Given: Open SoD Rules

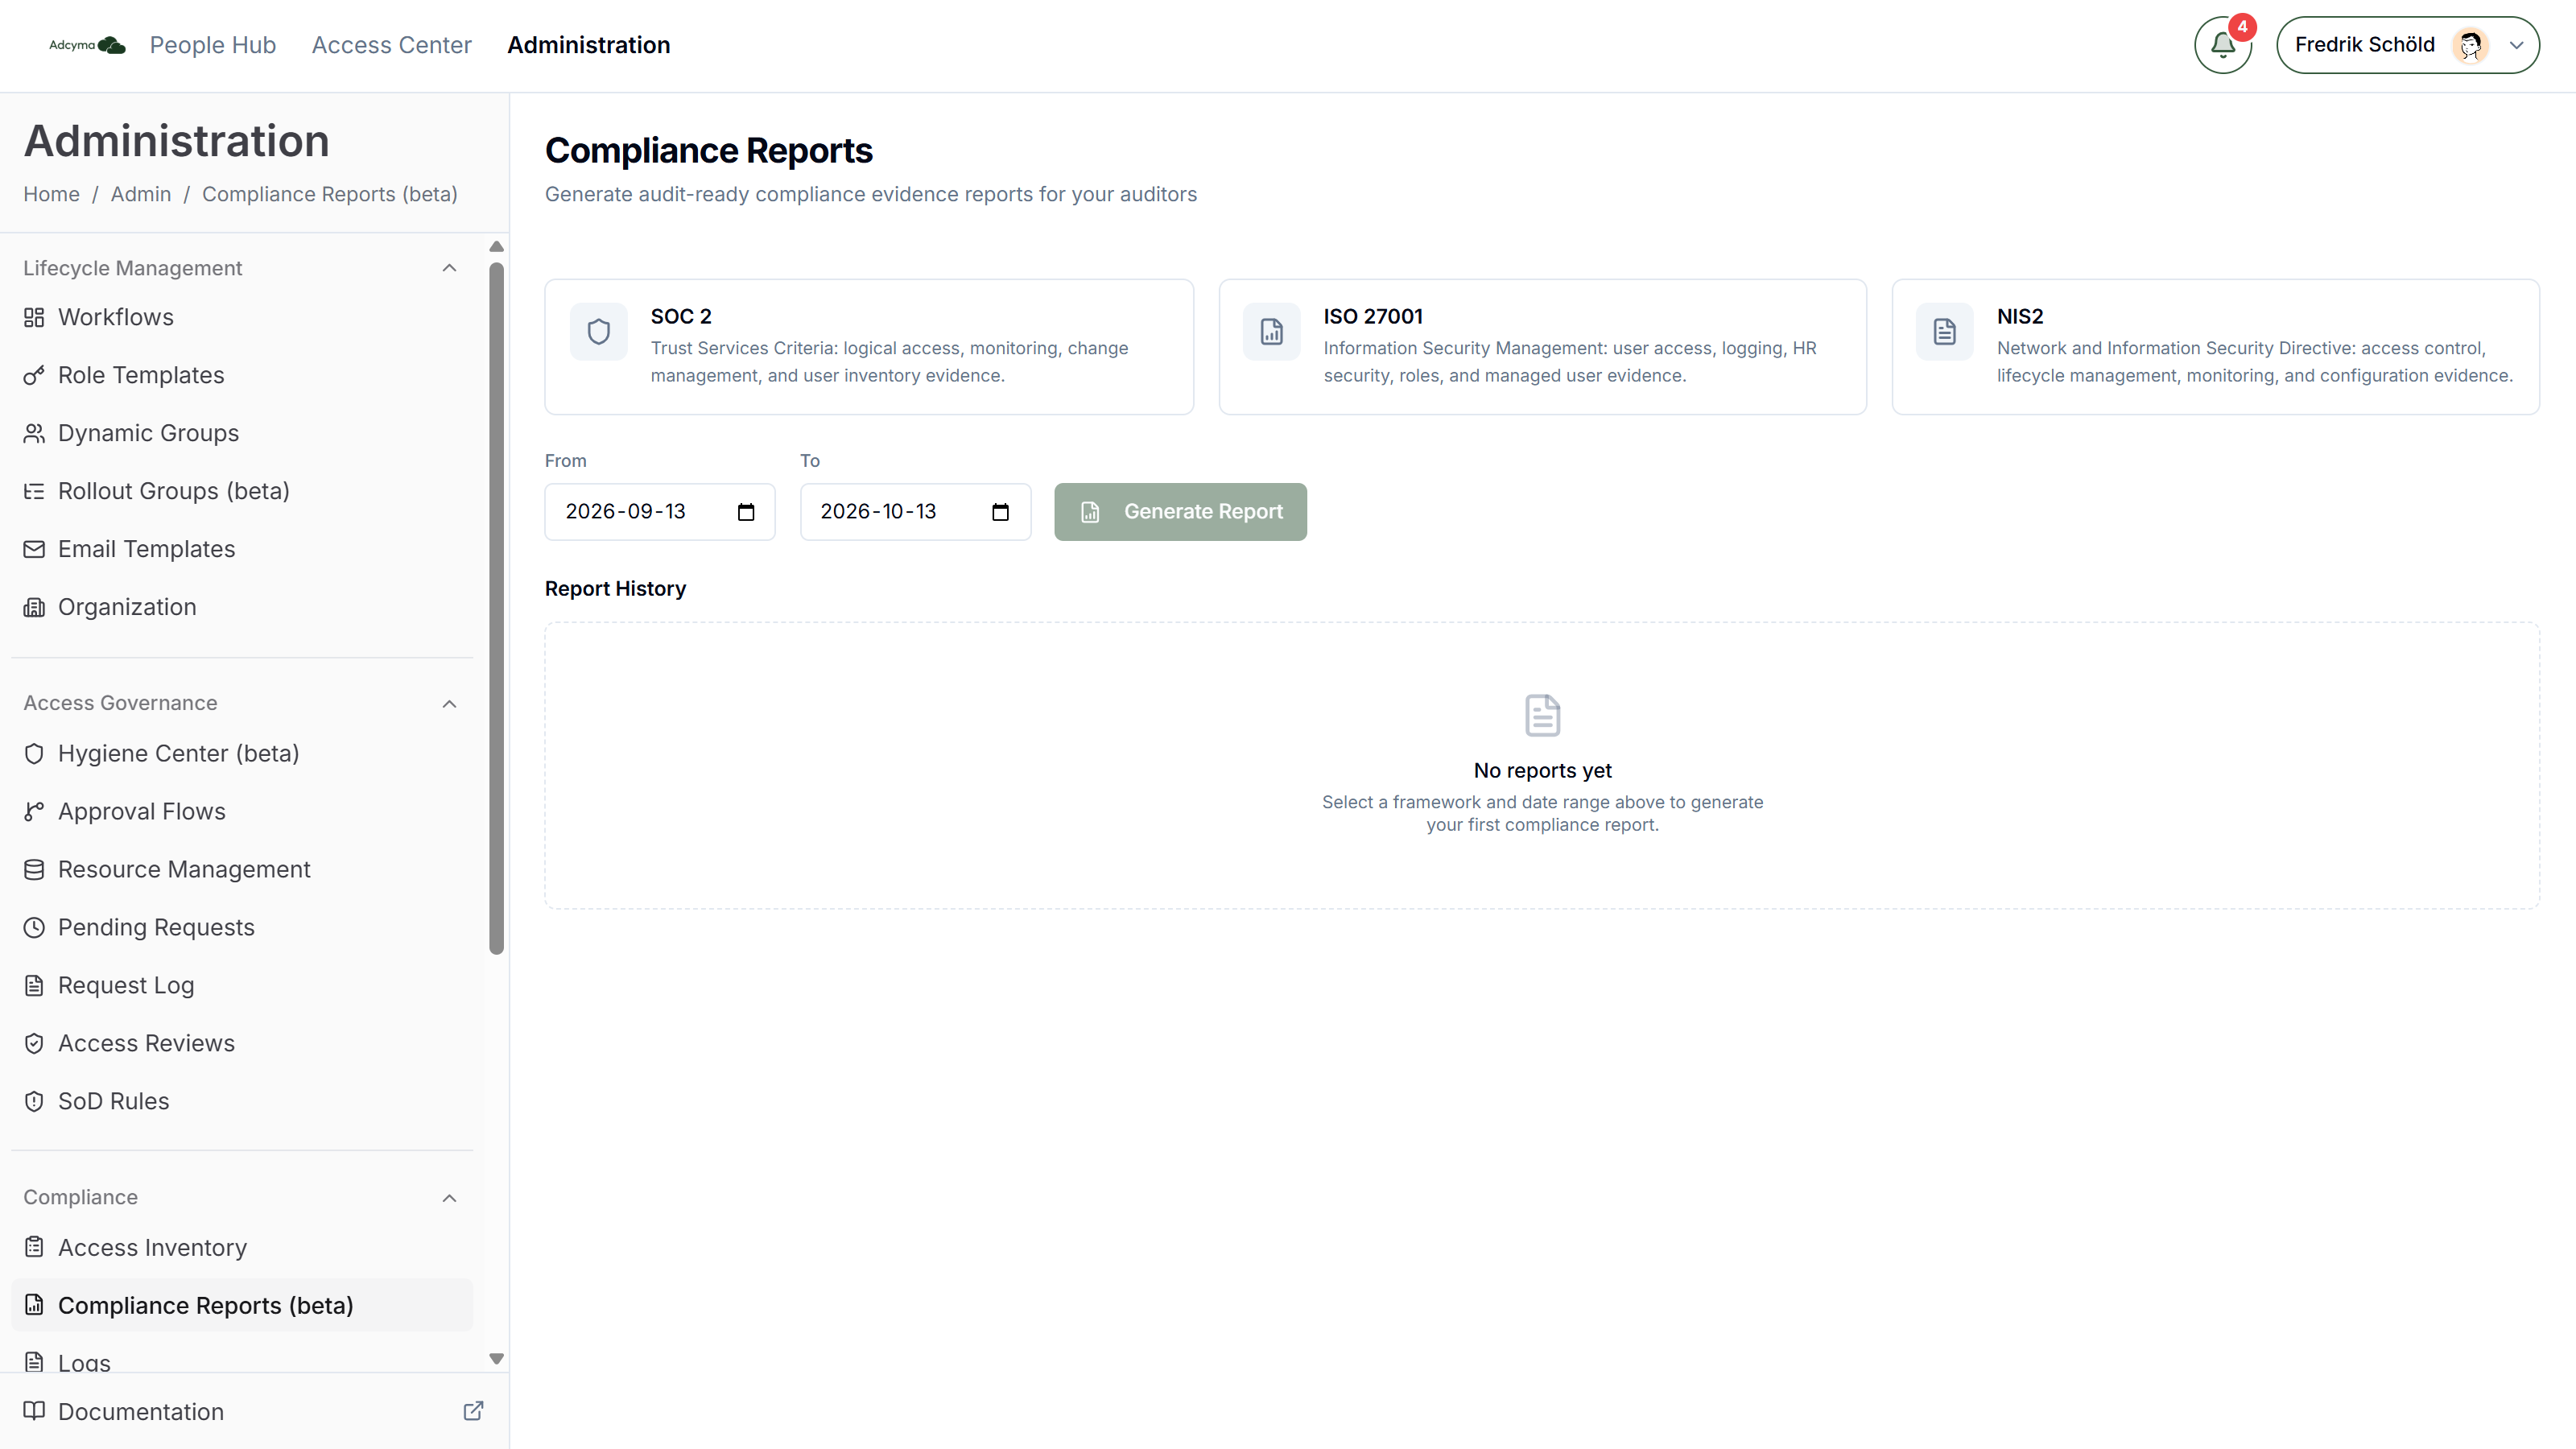Looking at the screenshot, I should click(242, 1101).
